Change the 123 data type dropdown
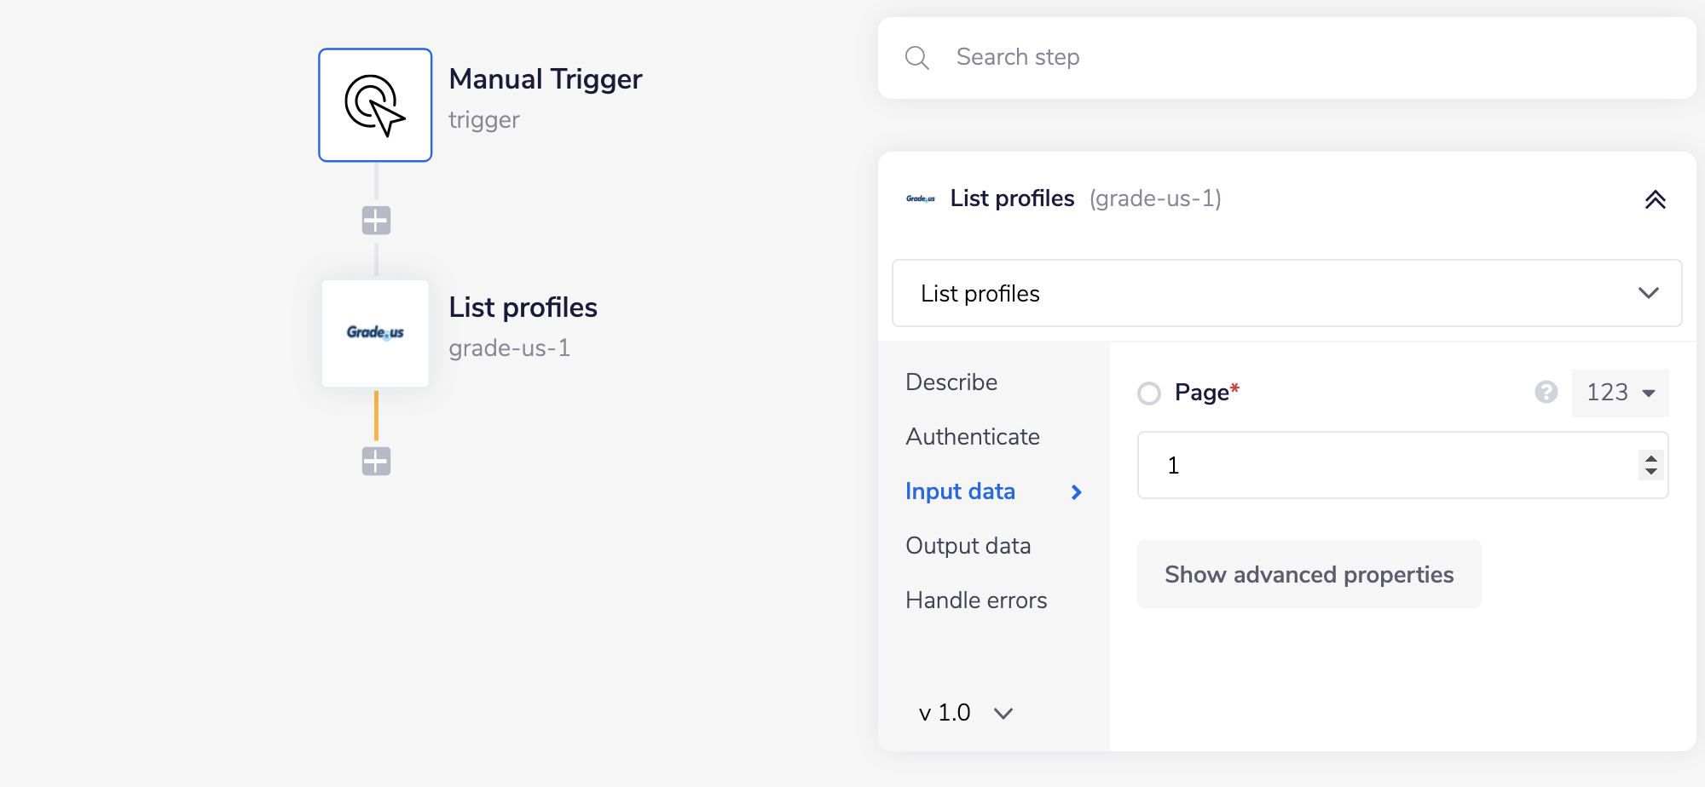Screen dimensions: 1705x787 [x=1620, y=393]
